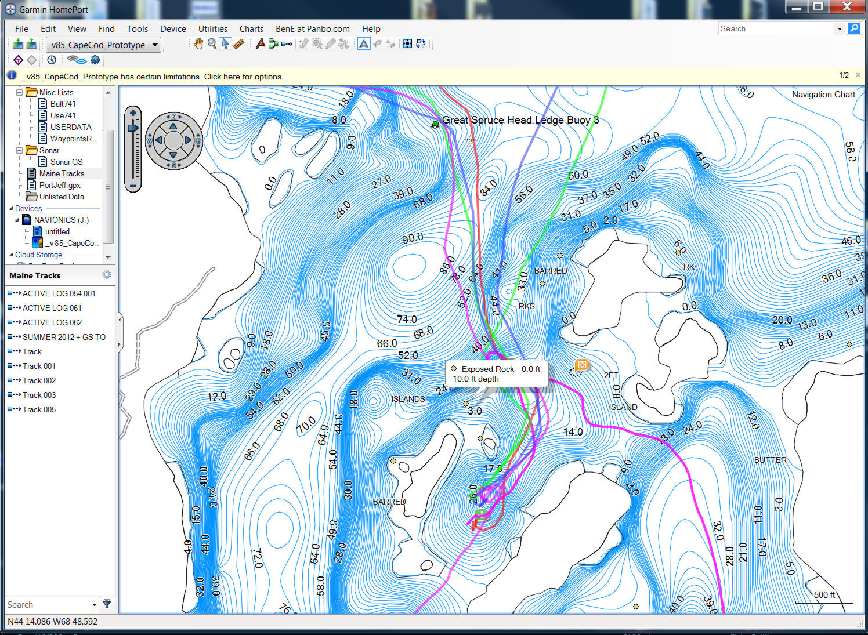Viewport: 868px width, 635px height.
Task: Click the blue gear toolbar icon
Action: tap(95, 60)
